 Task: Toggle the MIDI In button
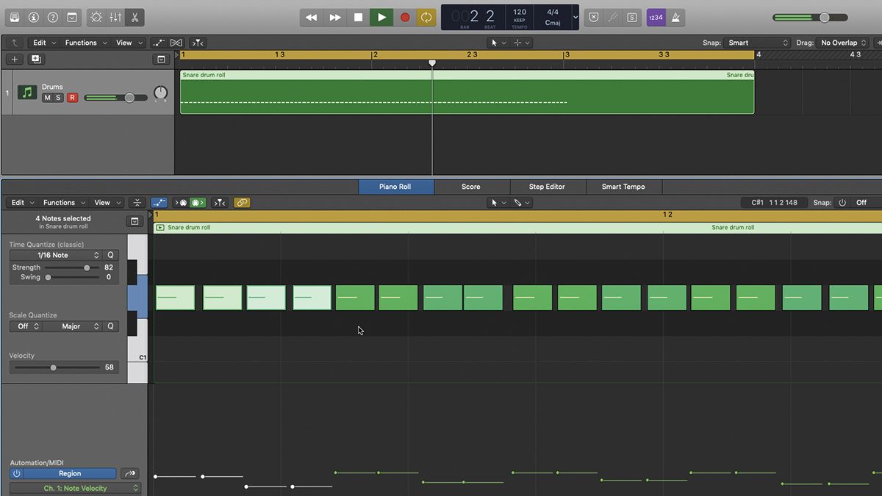tap(182, 203)
